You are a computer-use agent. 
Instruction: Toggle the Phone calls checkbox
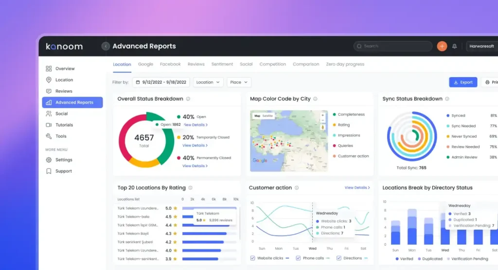click(298, 258)
